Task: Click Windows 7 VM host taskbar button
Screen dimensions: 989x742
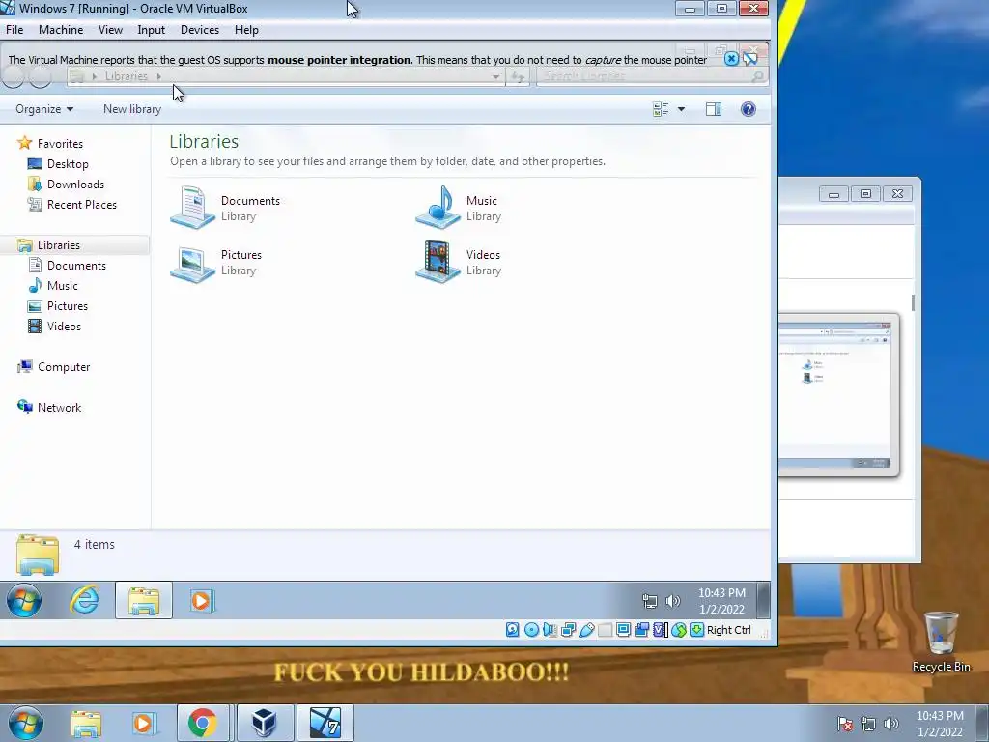Action: [x=325, y=723]
